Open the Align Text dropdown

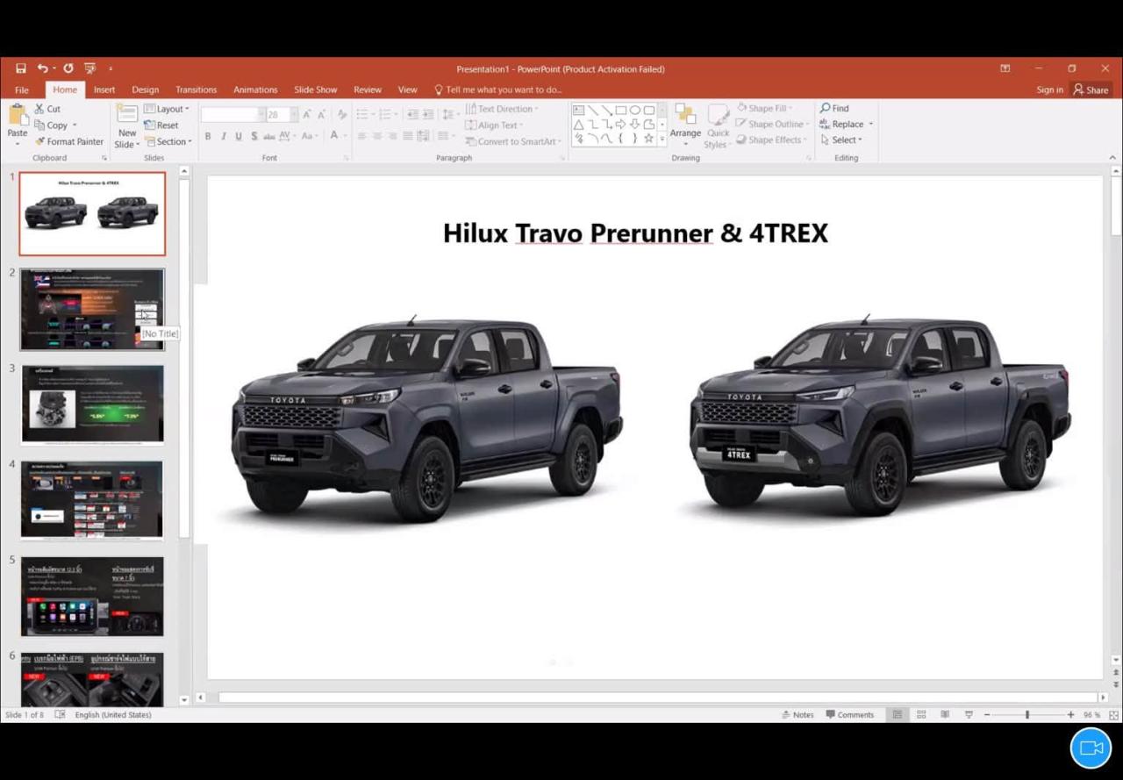click(494, 125)
